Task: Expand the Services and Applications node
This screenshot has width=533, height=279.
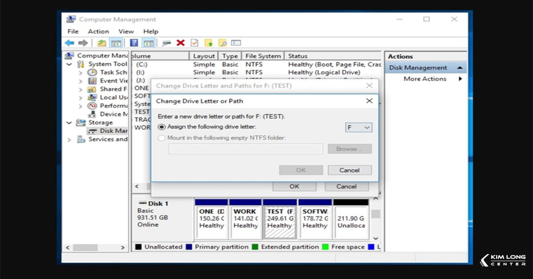Action: click(69, 139)
